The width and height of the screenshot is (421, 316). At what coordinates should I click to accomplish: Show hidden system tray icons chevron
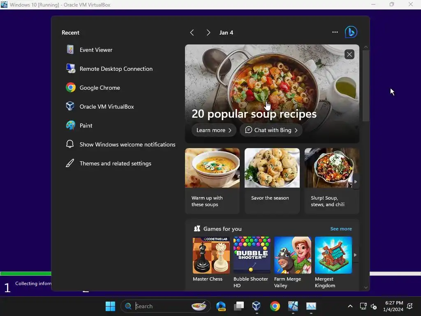coord(350,306)
